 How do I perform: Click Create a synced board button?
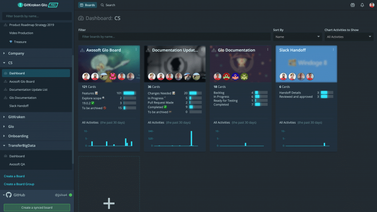[37, 207]
